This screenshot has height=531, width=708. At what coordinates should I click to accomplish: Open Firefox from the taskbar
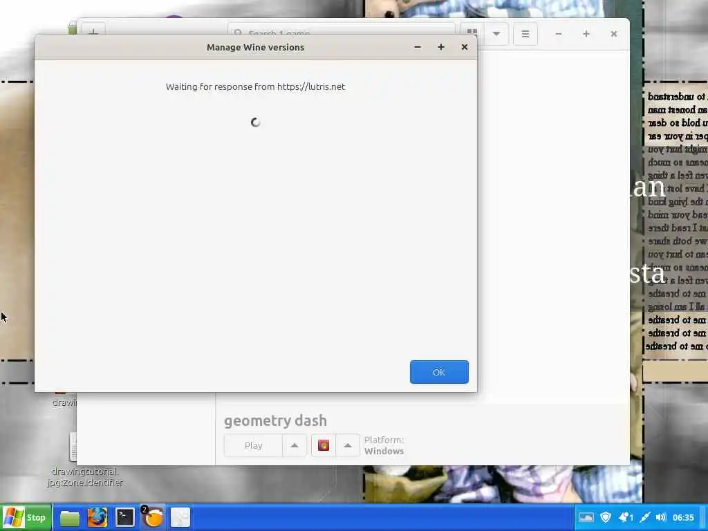pyautogui.click(x=97, y=517)
